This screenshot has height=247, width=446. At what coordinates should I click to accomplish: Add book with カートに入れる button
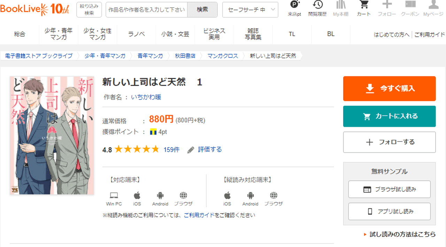[389, 116]
